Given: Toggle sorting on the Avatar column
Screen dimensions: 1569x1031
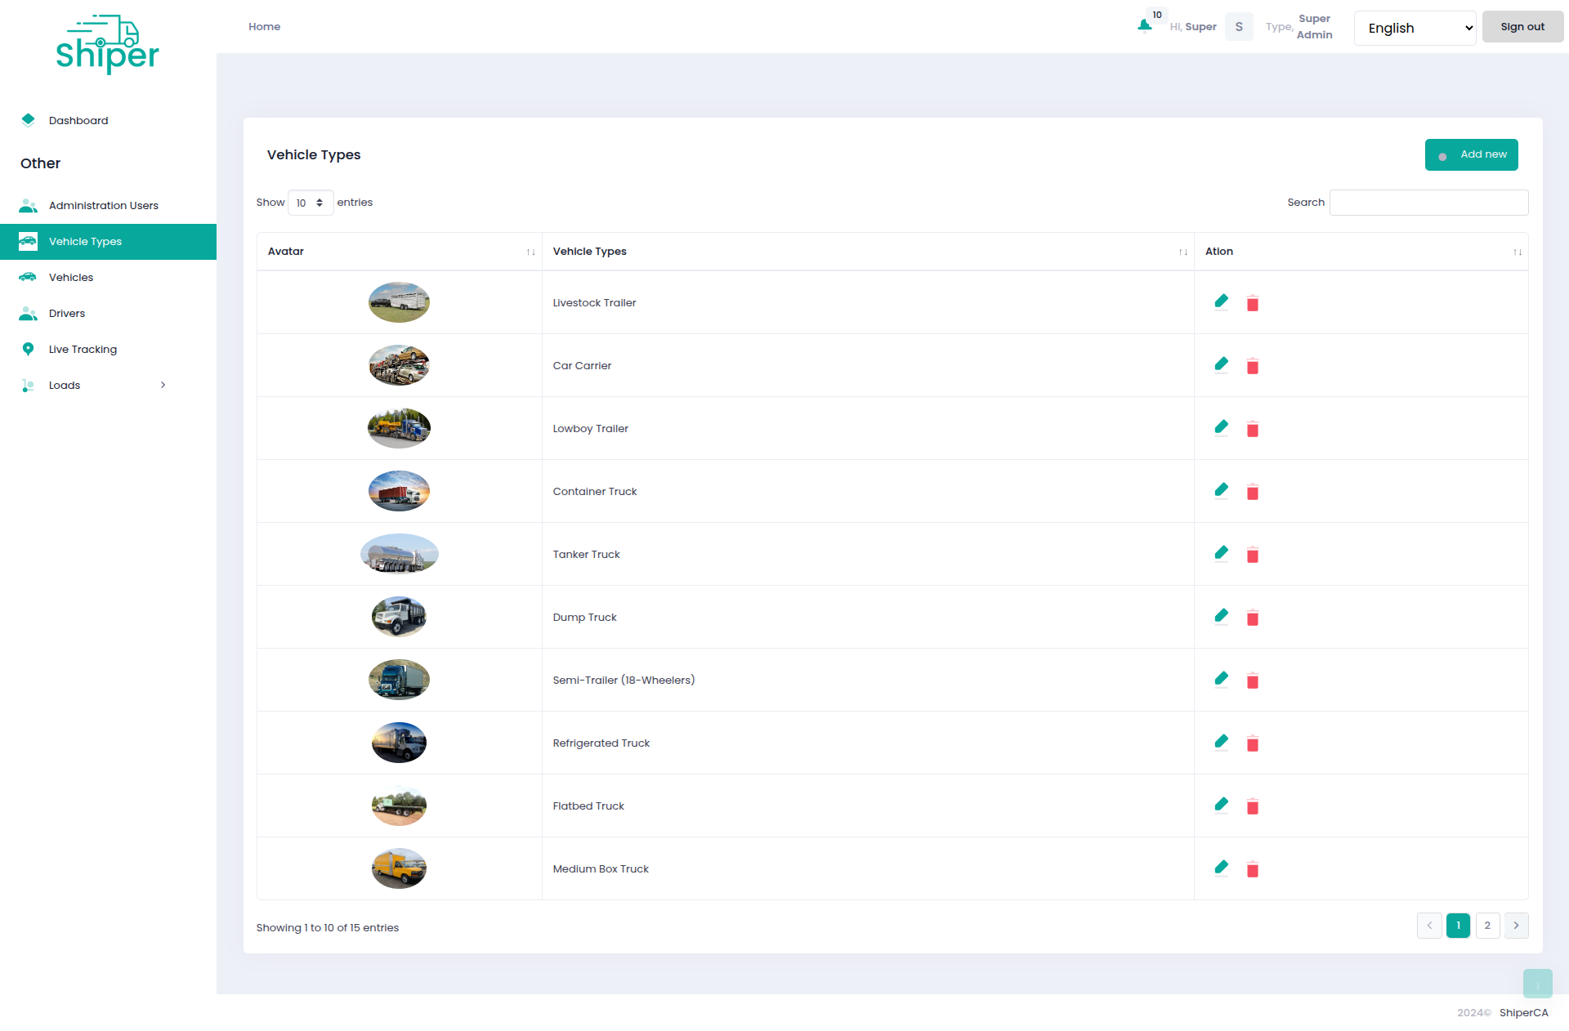Looking at the screenshot, I should (530, 252).
